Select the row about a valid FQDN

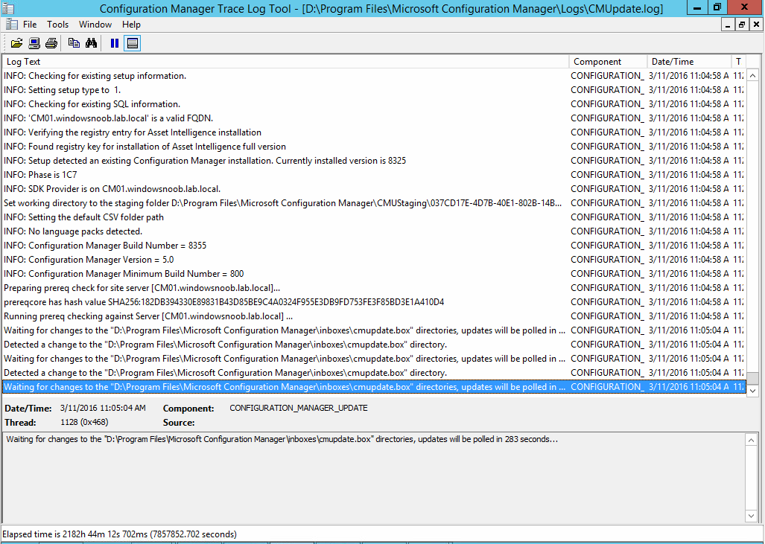(x=374, y=118)
